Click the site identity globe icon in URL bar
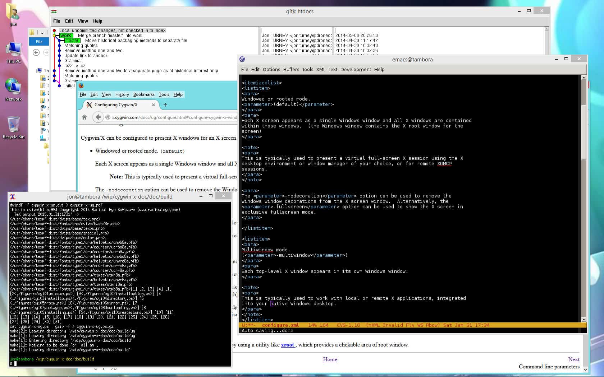Image resolution: width=604 pixels, height=377 pixels. pyautogui.click(x=107, y=117)
